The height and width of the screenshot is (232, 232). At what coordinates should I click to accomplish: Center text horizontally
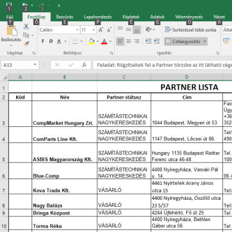128,41
